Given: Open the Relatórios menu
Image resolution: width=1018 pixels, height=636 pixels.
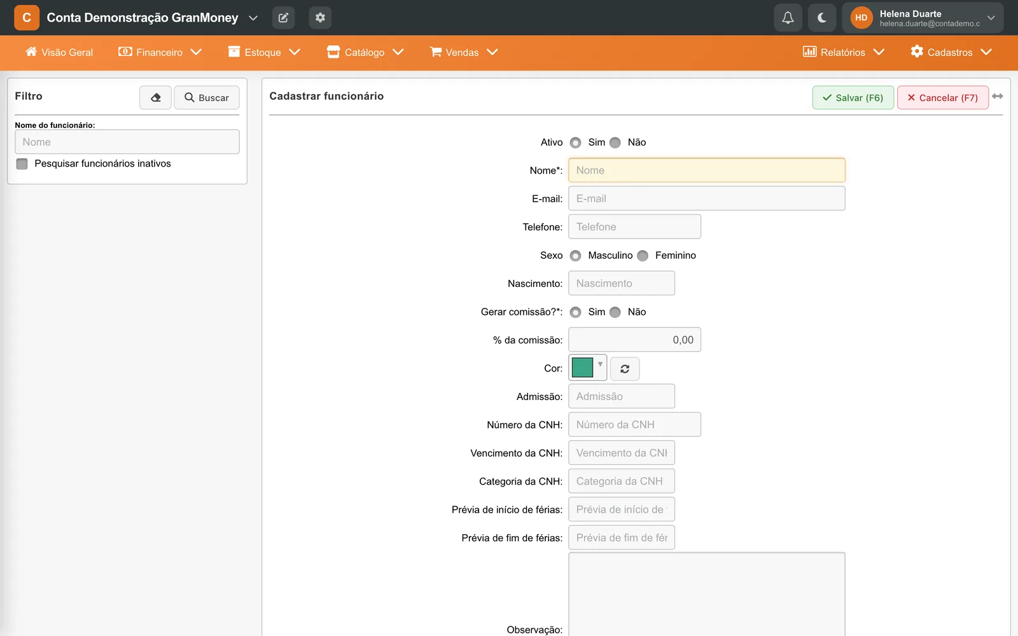Looking at the screenshot, I should point(844,52).
